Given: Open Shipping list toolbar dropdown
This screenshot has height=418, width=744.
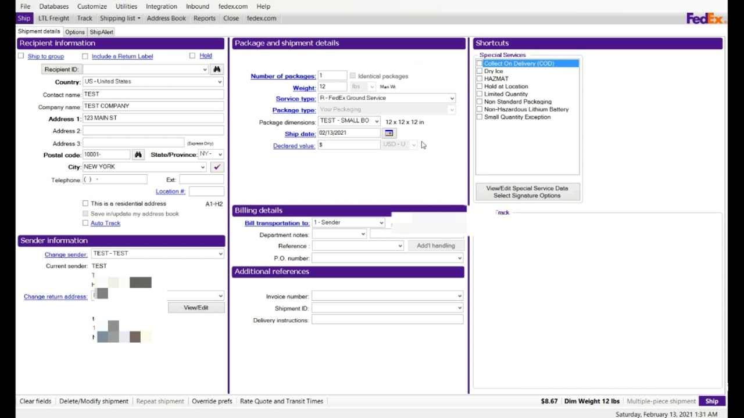Looking at the screenshot, I should click(x=120, y=19).
